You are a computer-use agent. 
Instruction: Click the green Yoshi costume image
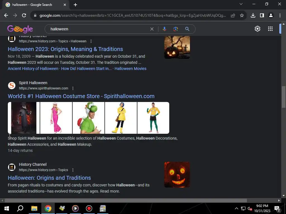coord(89,118)
